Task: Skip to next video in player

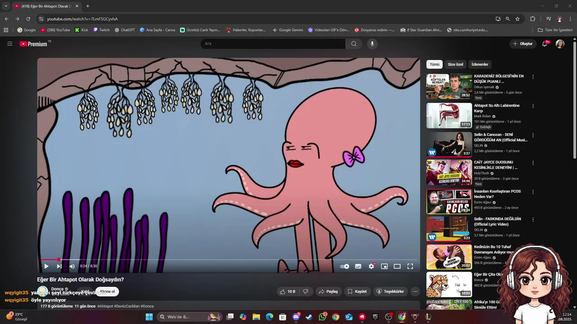Action: [x=59, y=266]
